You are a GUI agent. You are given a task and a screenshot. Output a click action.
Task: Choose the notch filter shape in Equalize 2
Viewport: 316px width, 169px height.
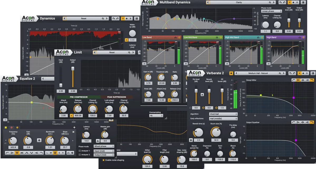tap(32, 153)
